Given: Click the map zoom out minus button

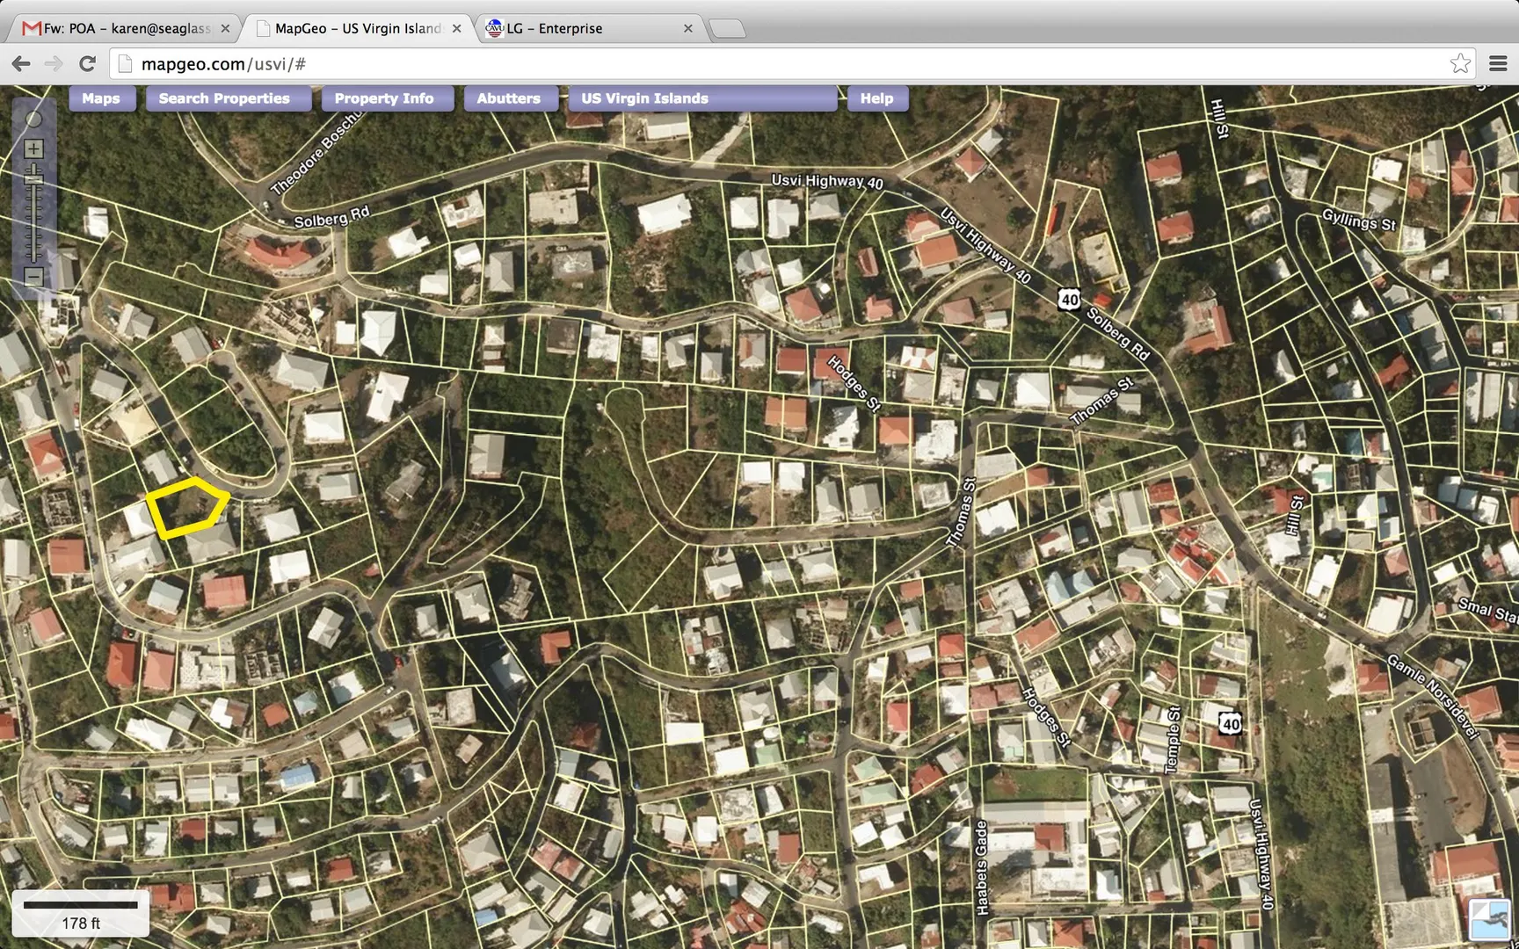Looking at the screenshot, I should (33, 277).
